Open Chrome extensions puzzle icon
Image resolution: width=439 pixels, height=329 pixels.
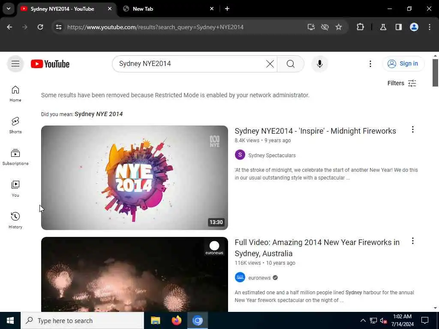[360, 27]
